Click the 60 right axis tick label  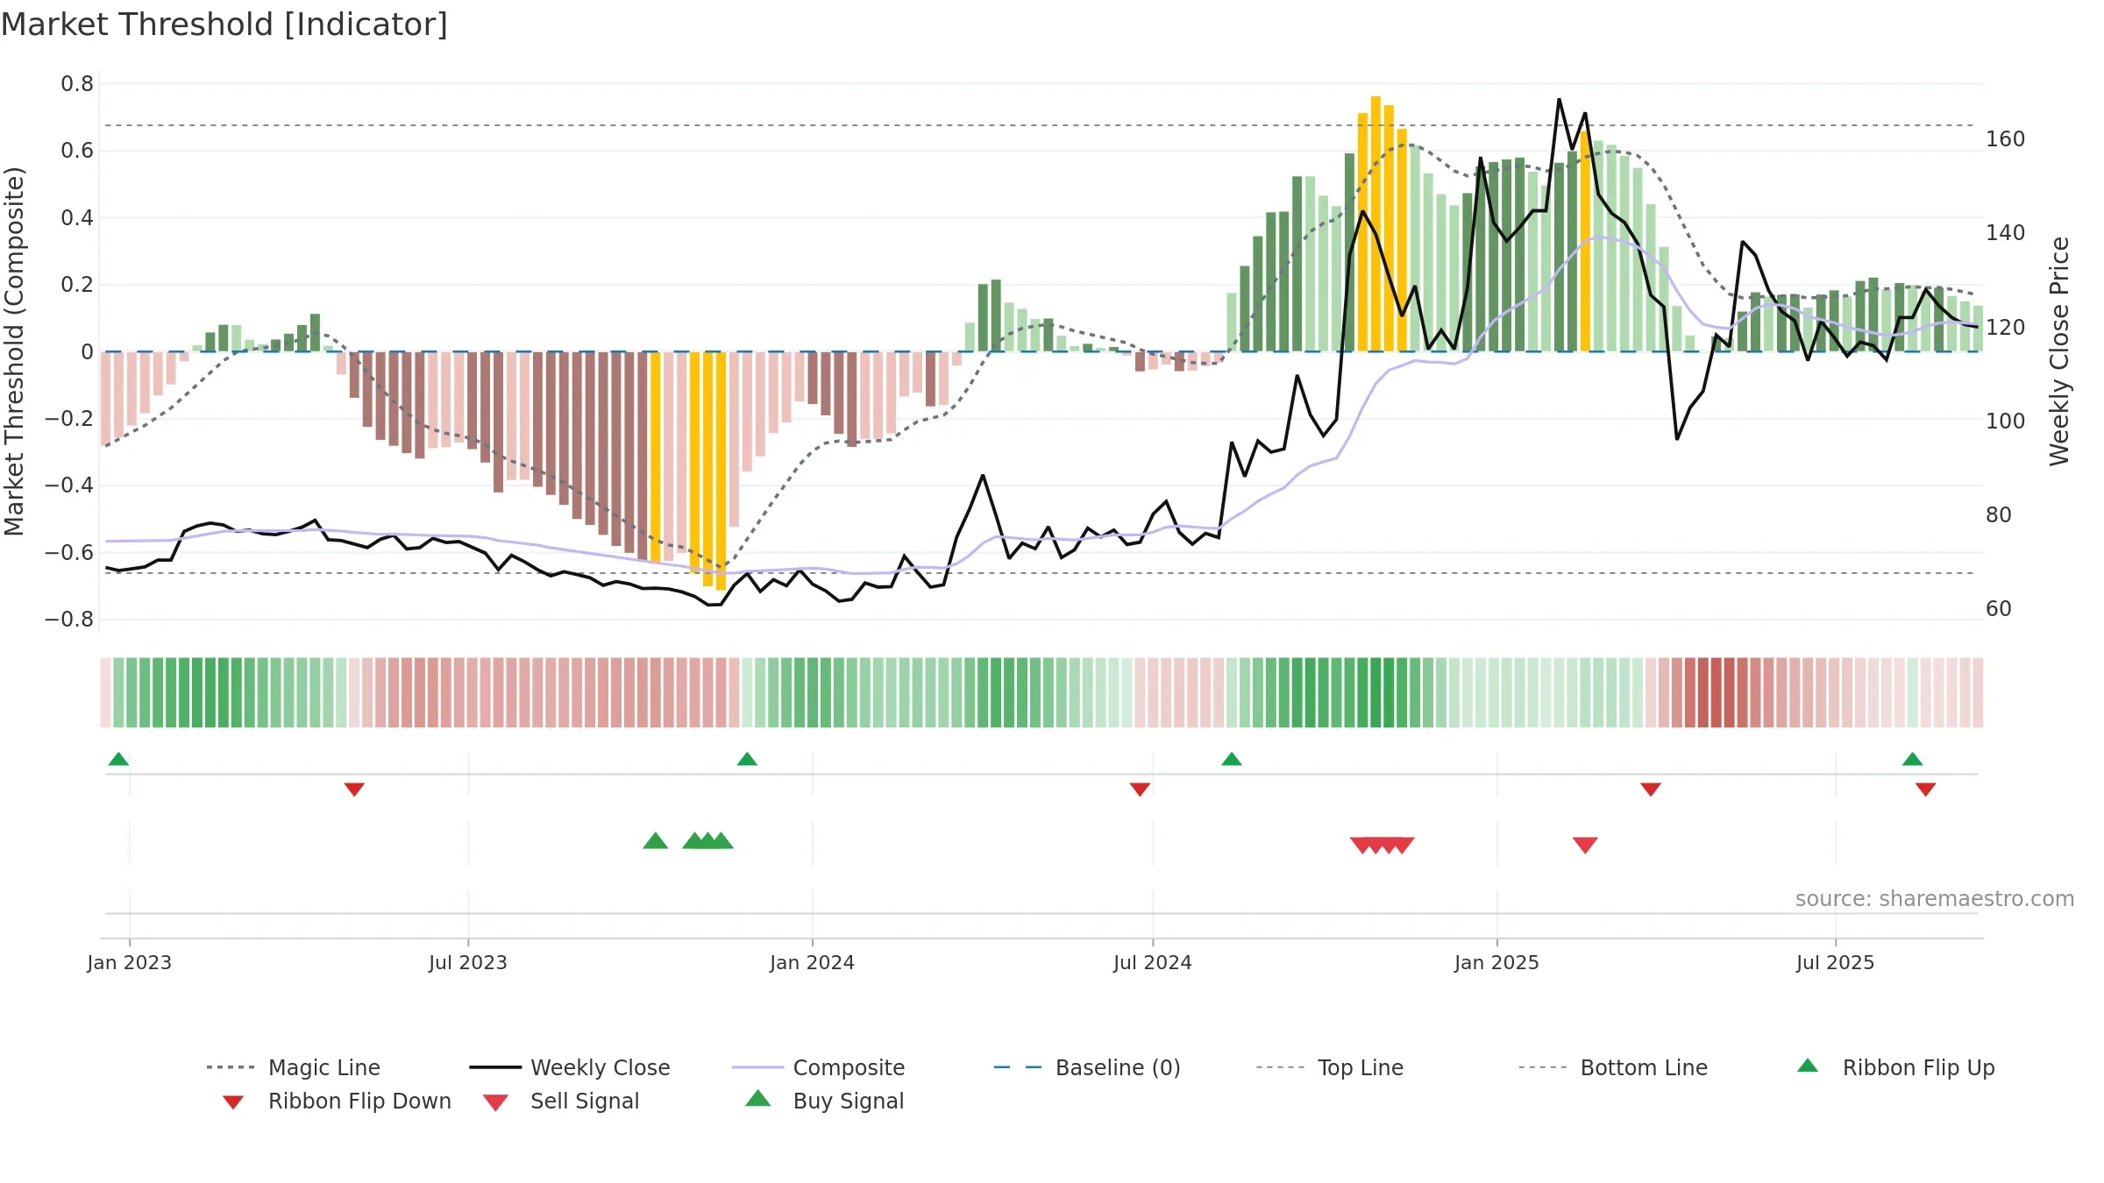pyautogui.click(x=1999, y=609)
